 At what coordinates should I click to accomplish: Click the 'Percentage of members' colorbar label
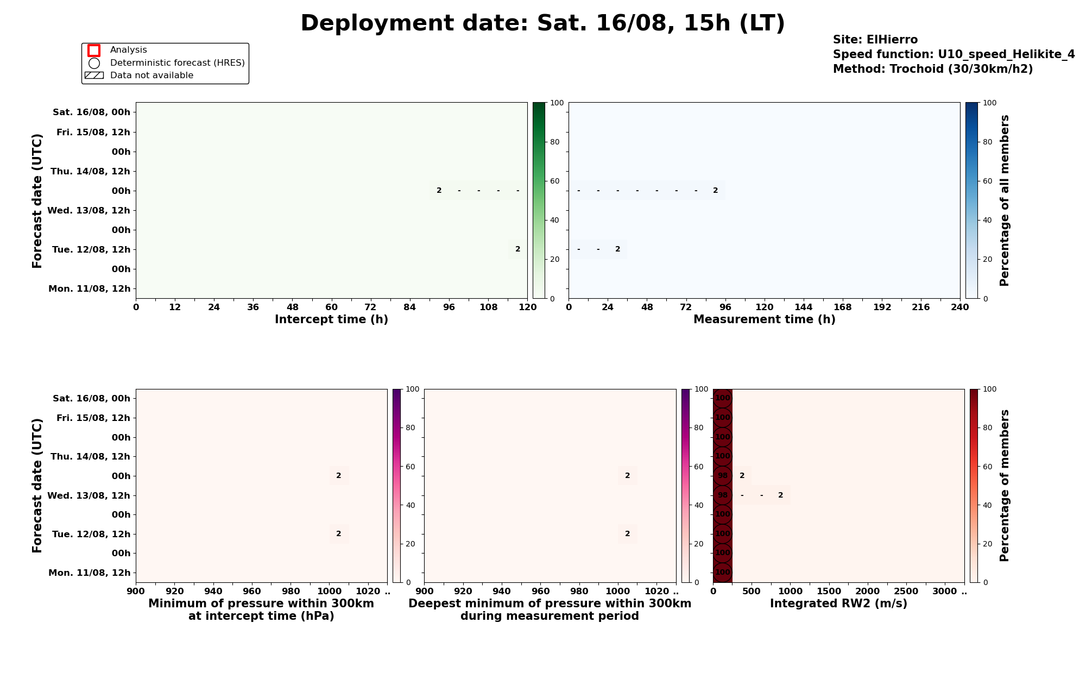coord(1005,486)
